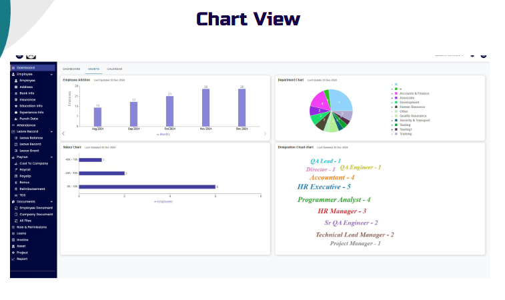The height and width of the screenshot is (300, 505).
Task: Click the Bank Info icon in sidebar
Action: pos(15,93)
